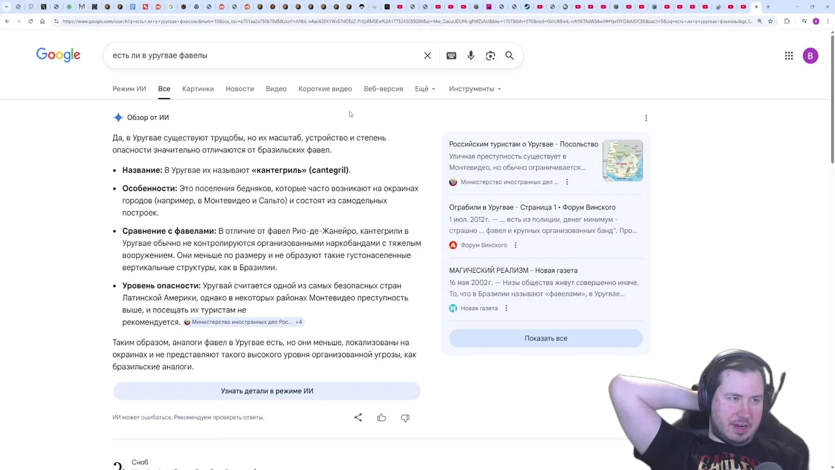Open МАГИЧЕСКИЙ РЕАЛИЗМ Новая газета link

[x=513, y=270]
